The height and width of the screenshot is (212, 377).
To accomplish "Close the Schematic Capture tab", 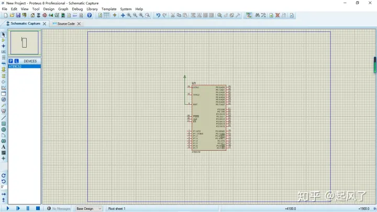I will click(45, 24).
